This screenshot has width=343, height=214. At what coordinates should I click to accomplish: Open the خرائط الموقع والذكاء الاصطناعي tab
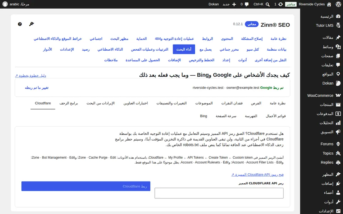tap(58, 39)
